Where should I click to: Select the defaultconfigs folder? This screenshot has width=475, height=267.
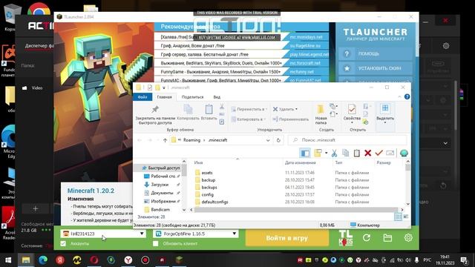point(214,202)
